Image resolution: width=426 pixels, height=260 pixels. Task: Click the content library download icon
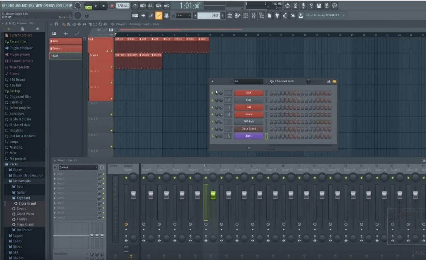301,15
